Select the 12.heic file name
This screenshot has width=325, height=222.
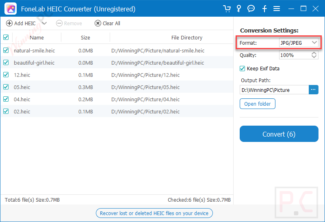(22, 75)
